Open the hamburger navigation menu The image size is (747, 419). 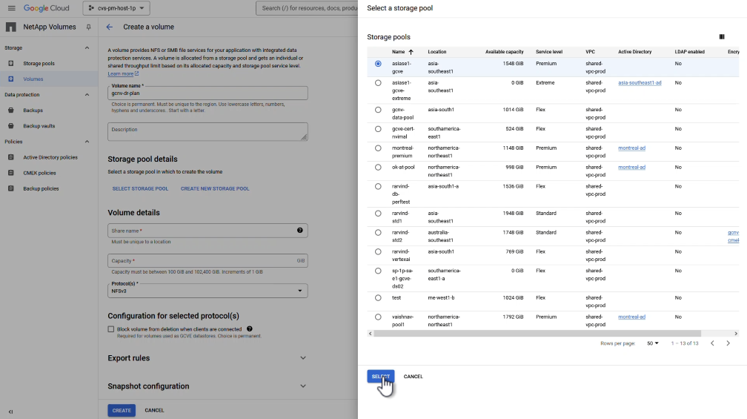(11, 8)
